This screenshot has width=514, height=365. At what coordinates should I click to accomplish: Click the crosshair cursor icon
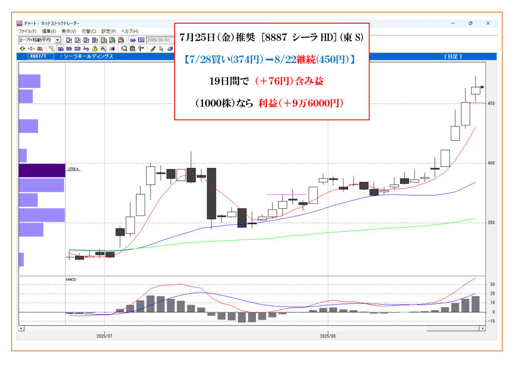(x=141, y=49)
